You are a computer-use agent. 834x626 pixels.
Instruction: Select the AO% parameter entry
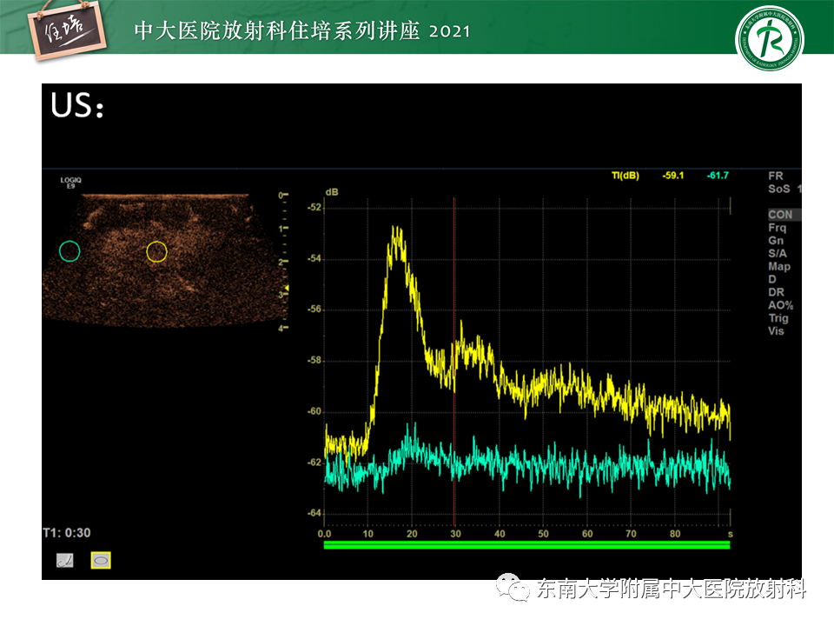click(780, 305)
